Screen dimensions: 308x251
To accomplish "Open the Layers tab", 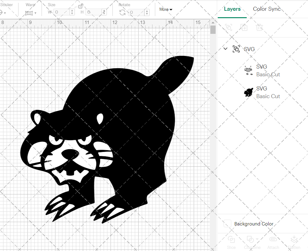I will (x=232, y=9).
